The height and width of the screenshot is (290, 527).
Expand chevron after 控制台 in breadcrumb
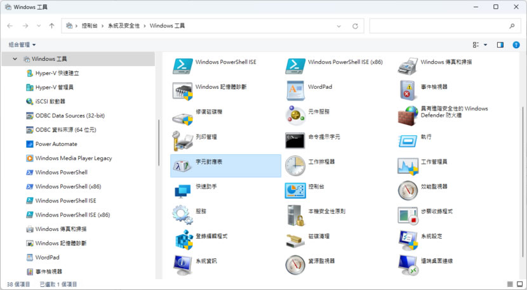[x=102, y=26]
